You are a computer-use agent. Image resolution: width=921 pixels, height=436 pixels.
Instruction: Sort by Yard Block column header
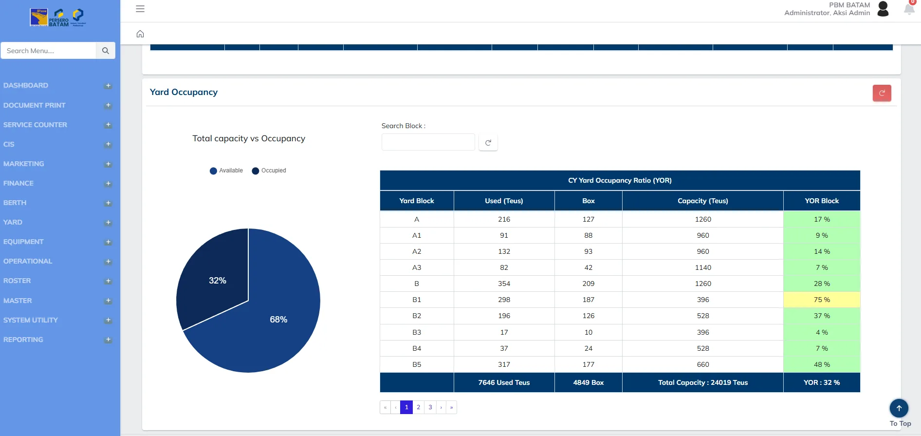pyautogui.click(x=417, y=201)
